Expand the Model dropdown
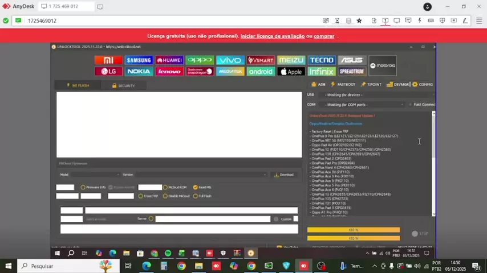This screenshot has width=487, height=273. pos(90,175)
